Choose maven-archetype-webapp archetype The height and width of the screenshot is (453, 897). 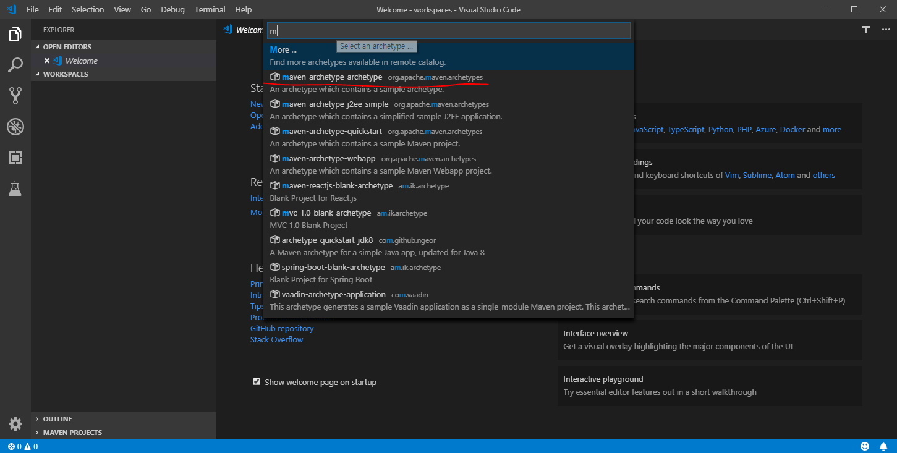click(449, 164)
